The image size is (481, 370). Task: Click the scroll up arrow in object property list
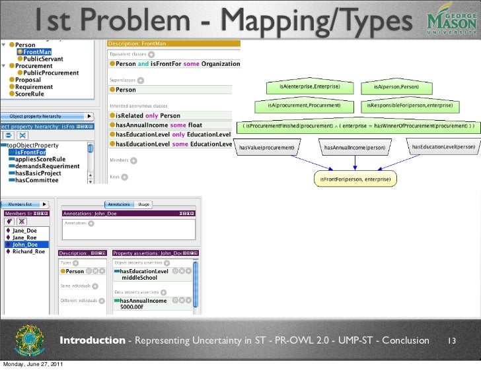tap(90, 175)
